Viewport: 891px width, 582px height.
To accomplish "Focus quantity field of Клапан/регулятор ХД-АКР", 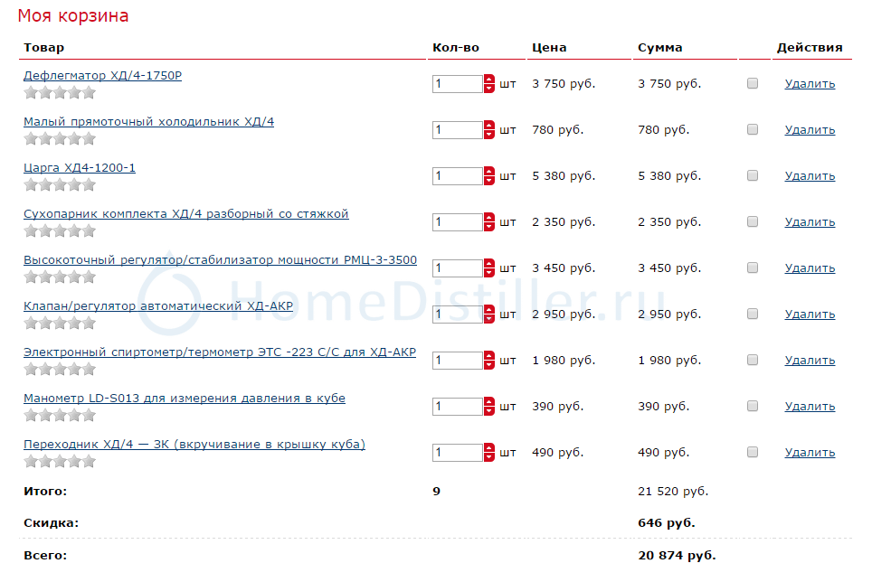I will coord(458,314).
